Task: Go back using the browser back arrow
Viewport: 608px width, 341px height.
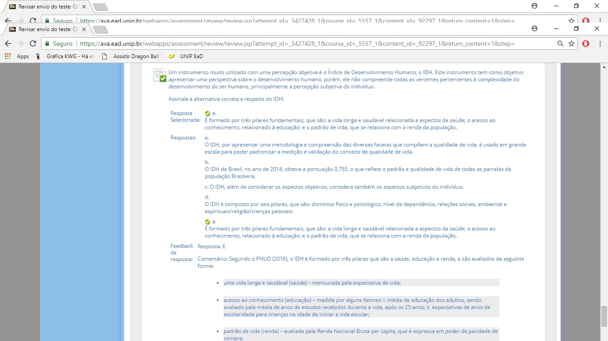Action: coord(8,44)
